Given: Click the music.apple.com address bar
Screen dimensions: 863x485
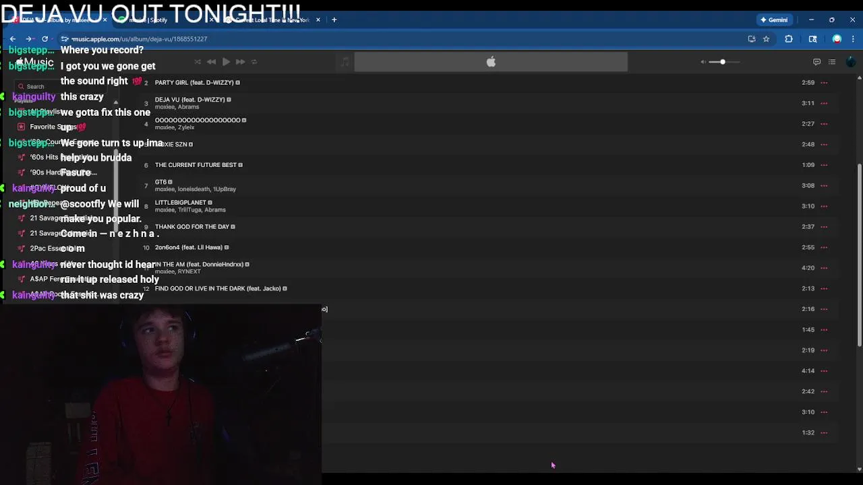Looking at the screenshot, I should click(x=405, y=39).
